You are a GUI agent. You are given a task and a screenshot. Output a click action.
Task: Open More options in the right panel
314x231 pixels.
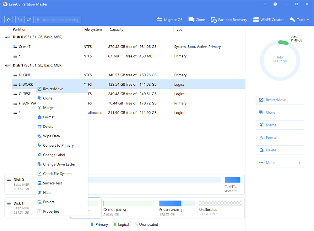click(280, 163)
